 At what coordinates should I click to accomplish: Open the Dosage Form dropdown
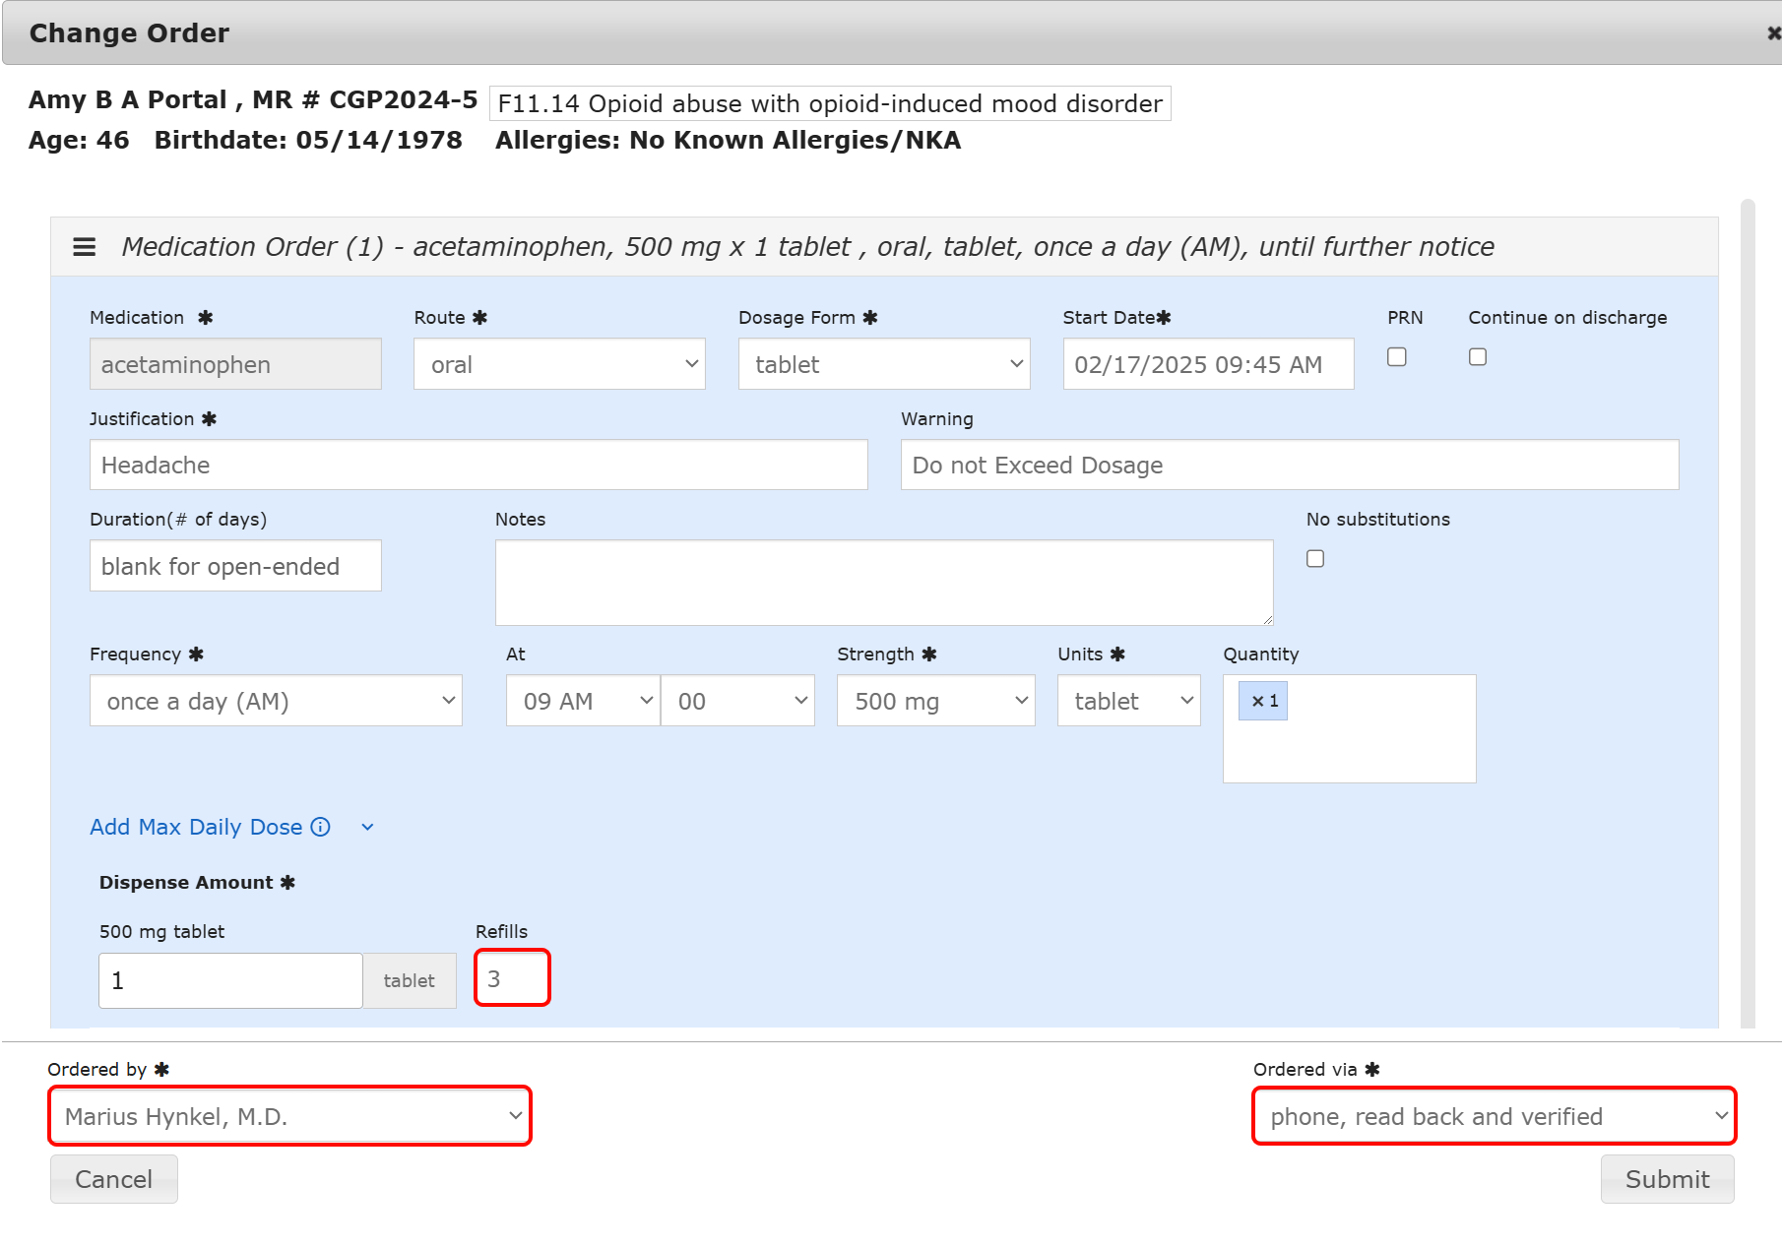point(883,364)
